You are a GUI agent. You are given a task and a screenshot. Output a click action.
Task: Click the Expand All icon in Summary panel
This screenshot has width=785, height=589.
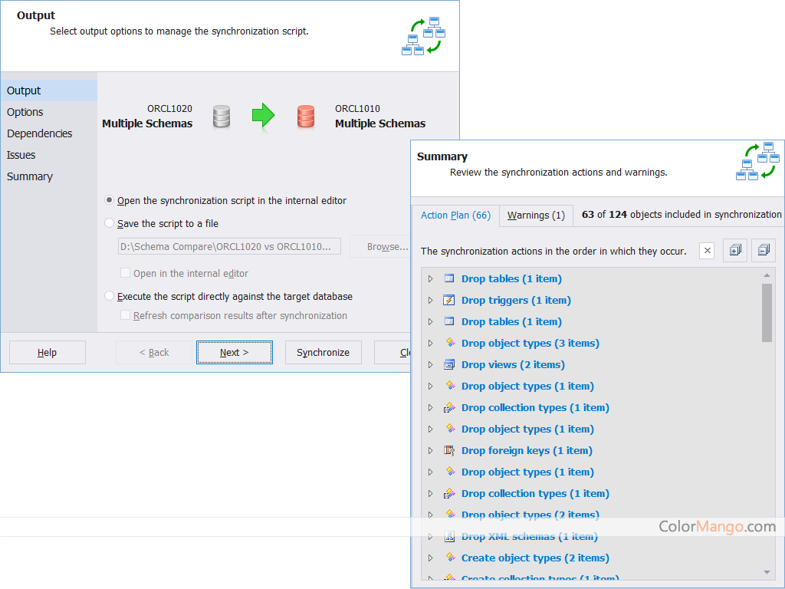[x=734, y=250]
